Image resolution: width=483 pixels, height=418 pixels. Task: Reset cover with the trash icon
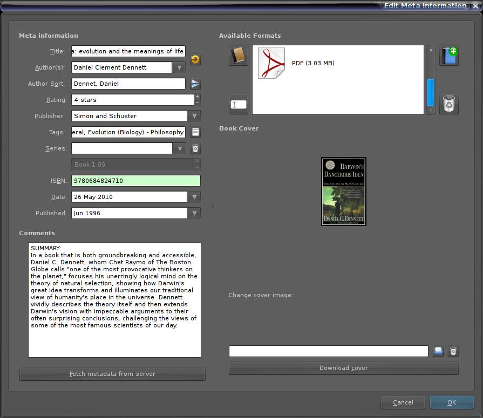coord(453,351)
